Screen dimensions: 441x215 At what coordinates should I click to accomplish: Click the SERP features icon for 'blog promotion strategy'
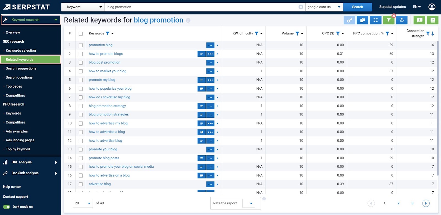pos(201,106)
